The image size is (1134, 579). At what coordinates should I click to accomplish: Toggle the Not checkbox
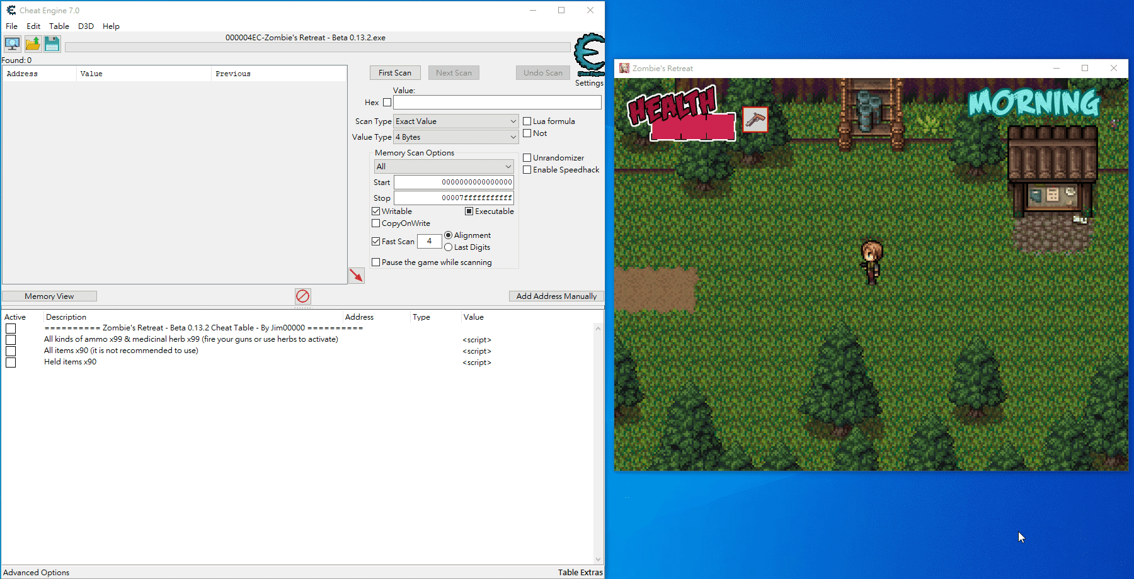(x=527, y=133)
